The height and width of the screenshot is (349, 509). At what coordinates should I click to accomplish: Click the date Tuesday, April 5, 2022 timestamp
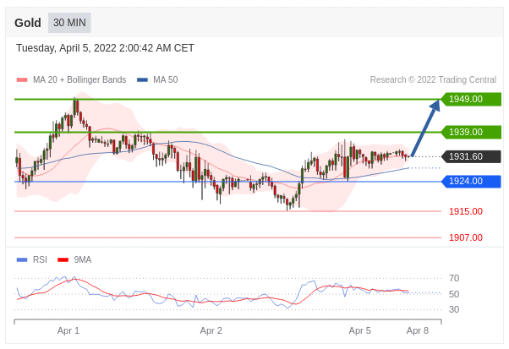pyautogui.click(x=105, y=48)
